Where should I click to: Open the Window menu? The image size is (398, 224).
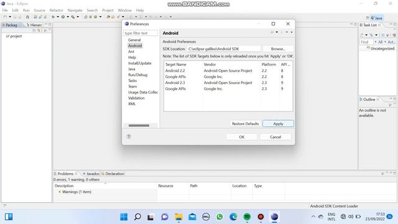point(124,11)
